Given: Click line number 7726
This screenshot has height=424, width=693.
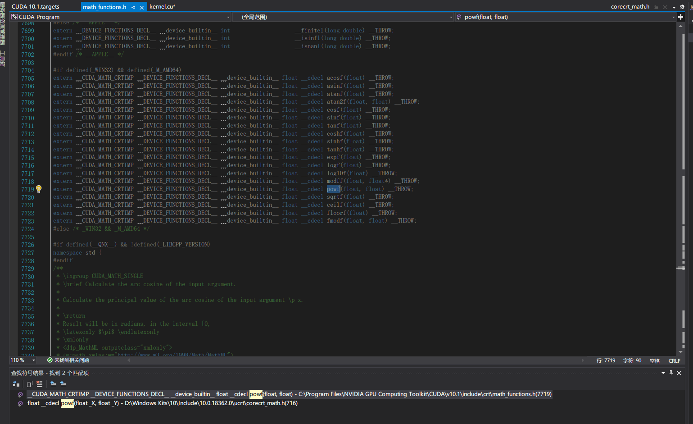Looking at the screenshot, I should pos(27,245).
